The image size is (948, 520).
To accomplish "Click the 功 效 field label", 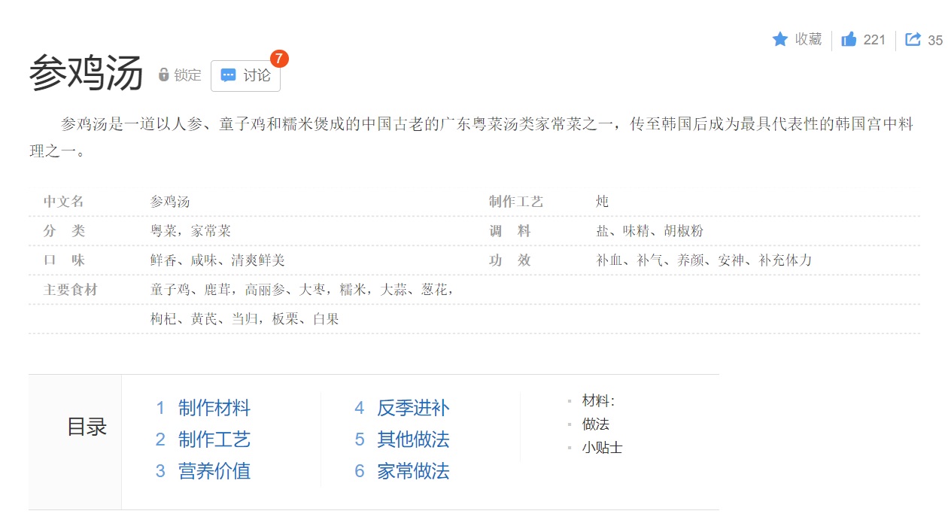I will coord(509,260).
